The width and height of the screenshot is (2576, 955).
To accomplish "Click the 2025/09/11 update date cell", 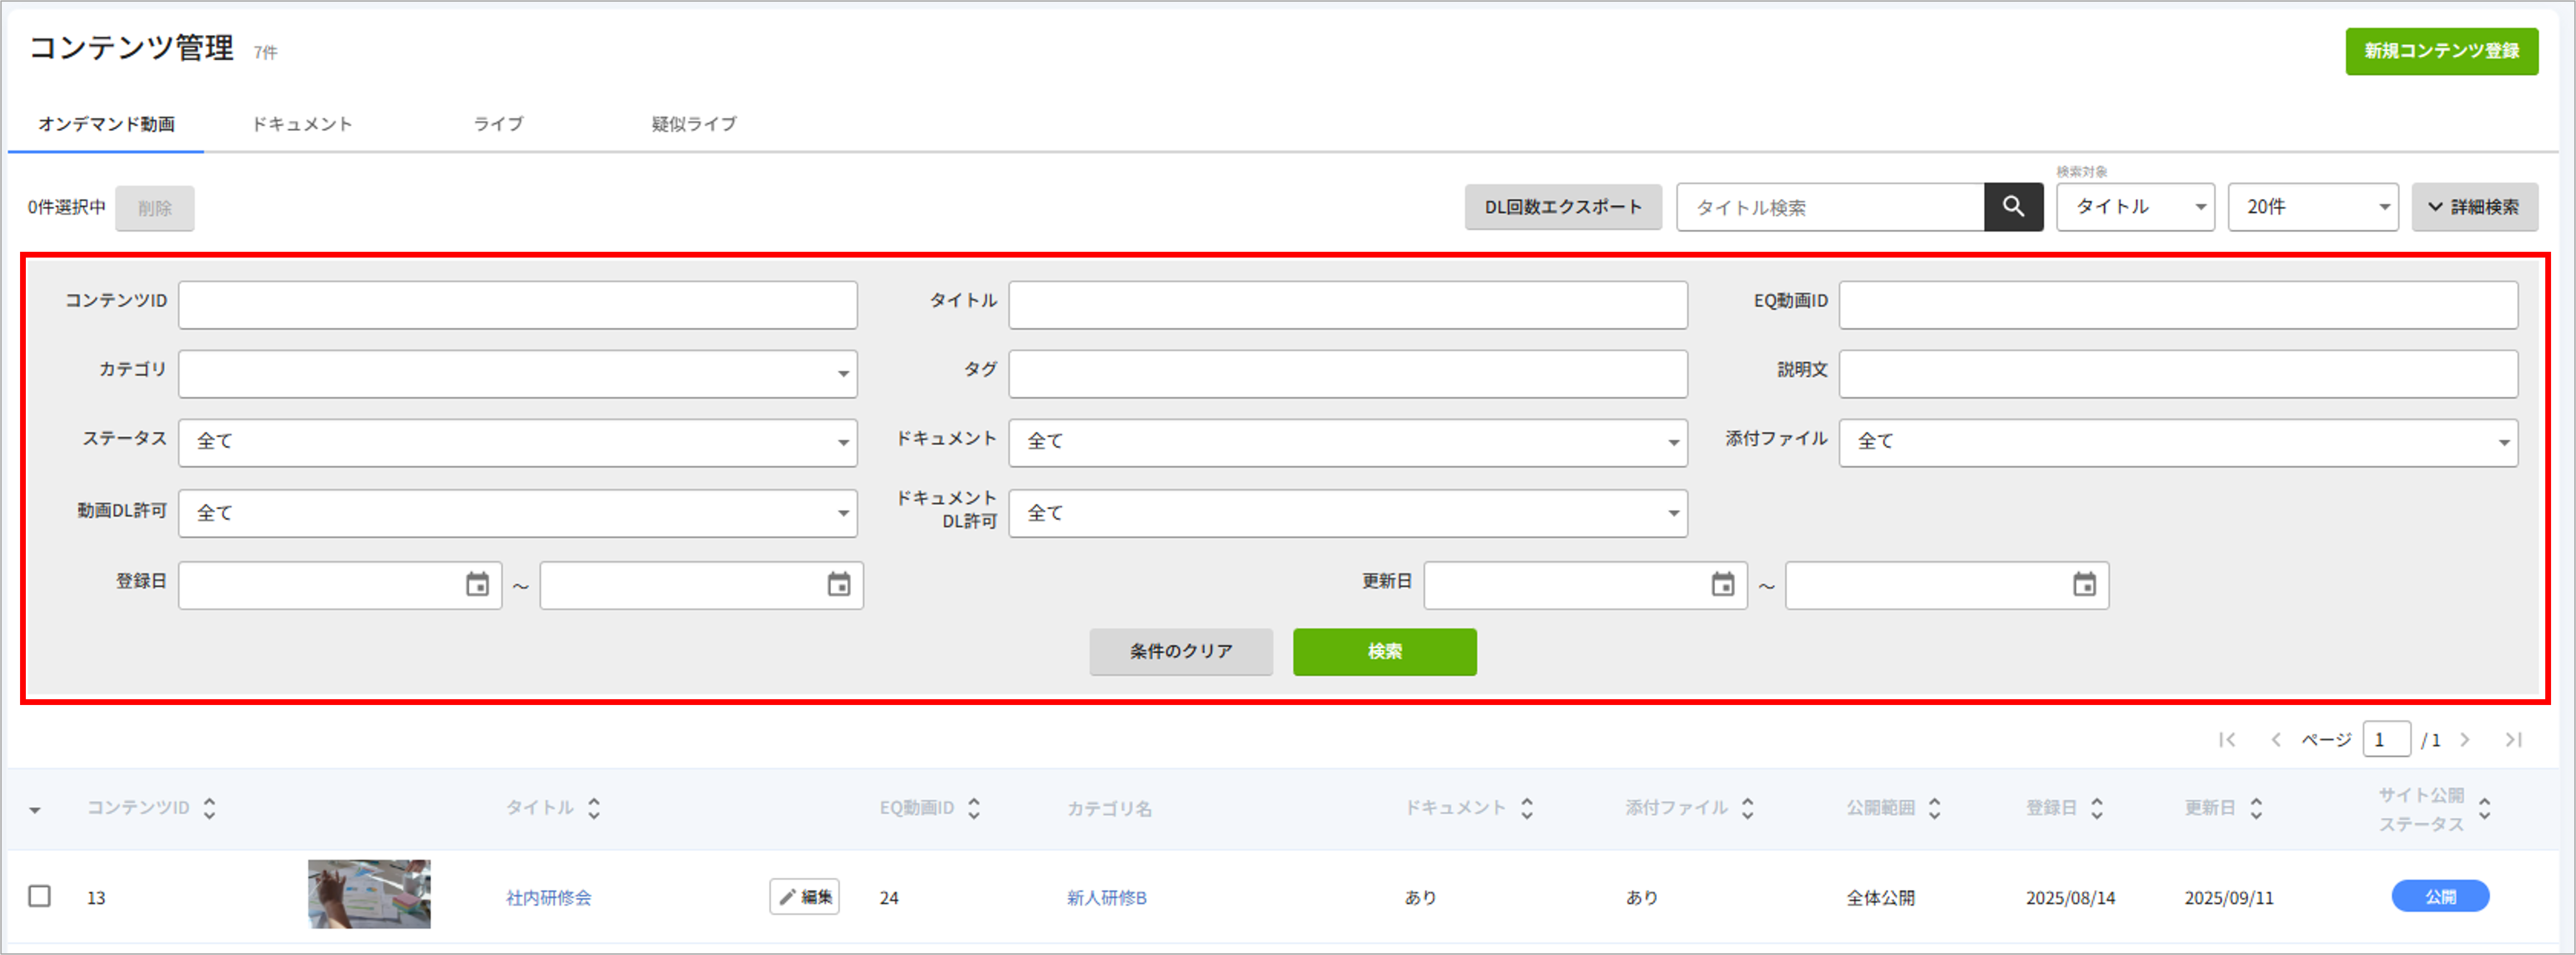I will 2229,898.
